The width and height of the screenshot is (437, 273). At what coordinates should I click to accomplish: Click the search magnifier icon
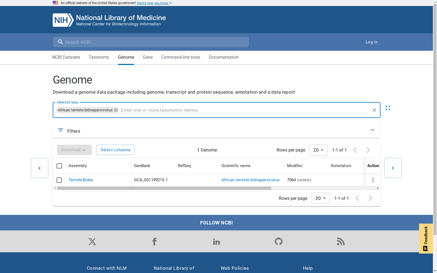click(x=60, y=42)
